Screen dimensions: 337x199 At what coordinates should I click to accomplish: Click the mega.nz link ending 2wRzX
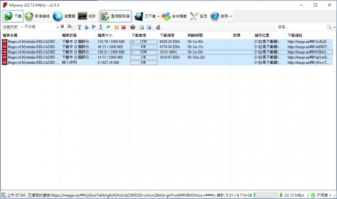[x=308, y=42]
